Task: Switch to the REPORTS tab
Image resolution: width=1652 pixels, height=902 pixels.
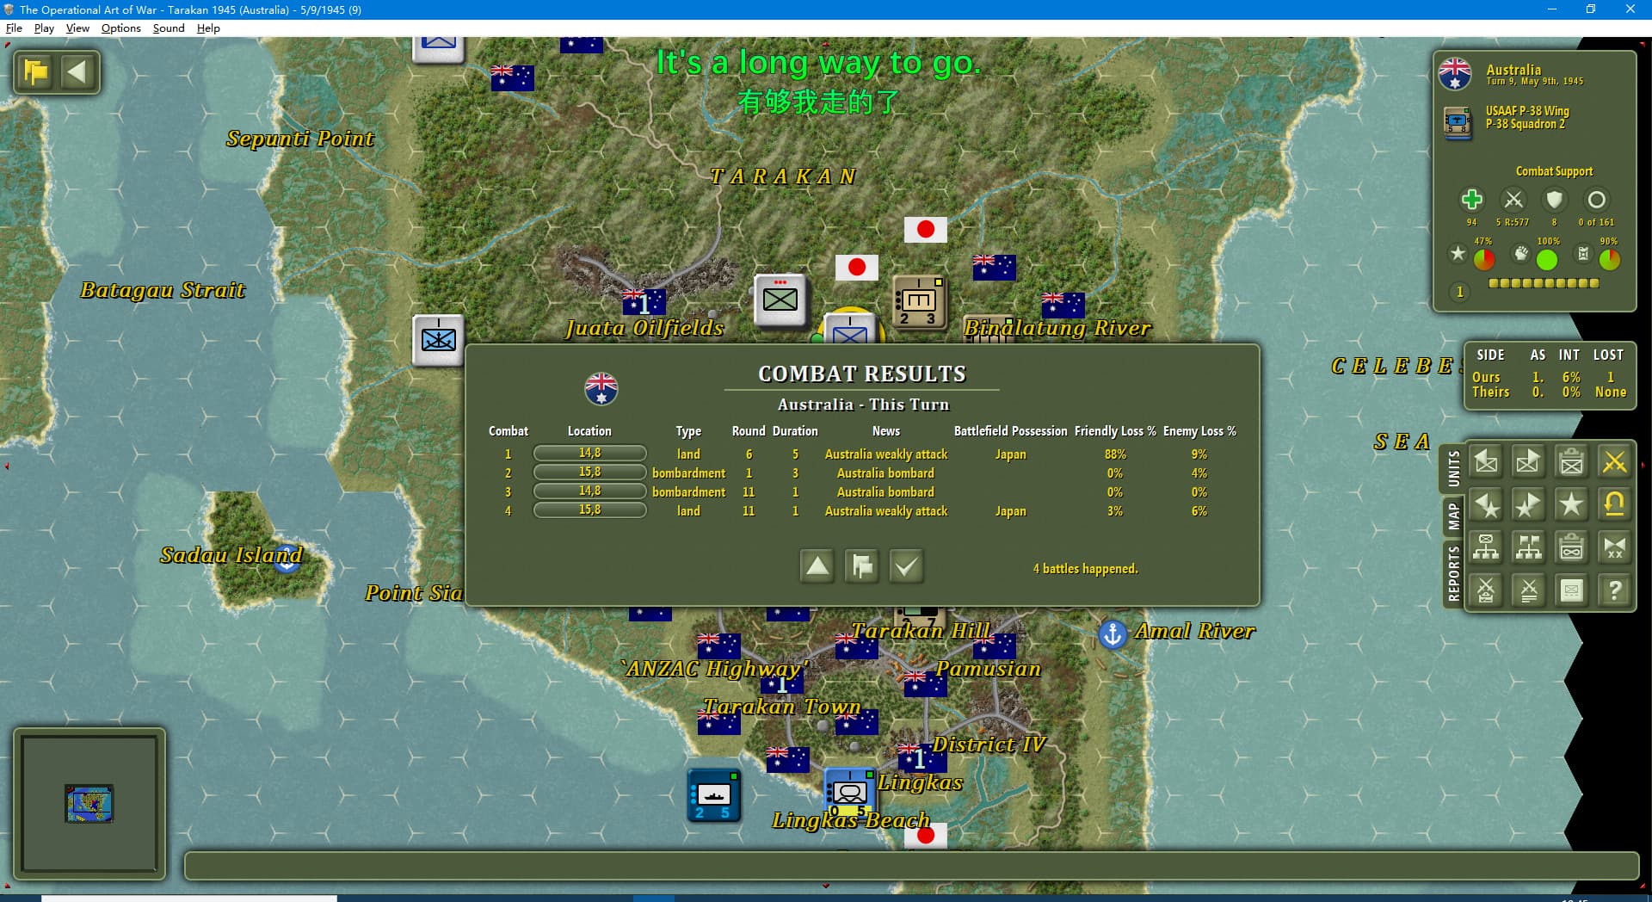Action: [1453, 572]
